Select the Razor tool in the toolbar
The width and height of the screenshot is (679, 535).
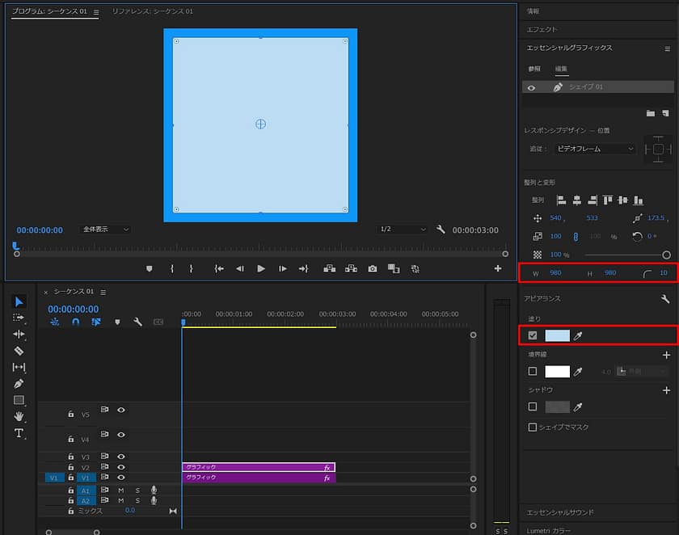(19, 351)
